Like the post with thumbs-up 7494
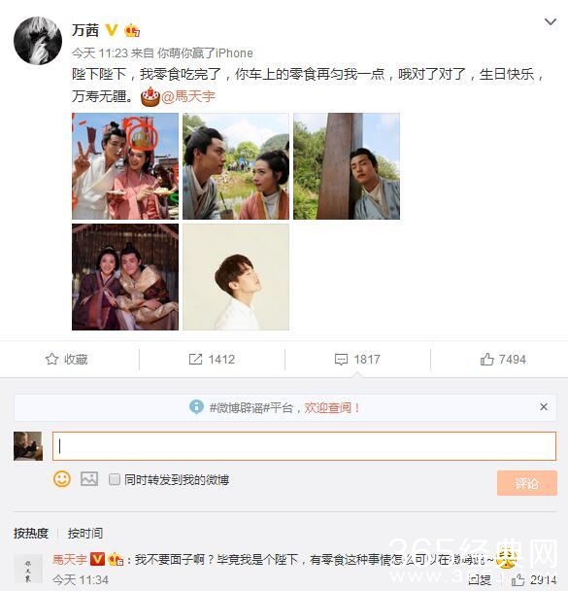This screenshot has width=568, height=591. click(x=486, y=360)
